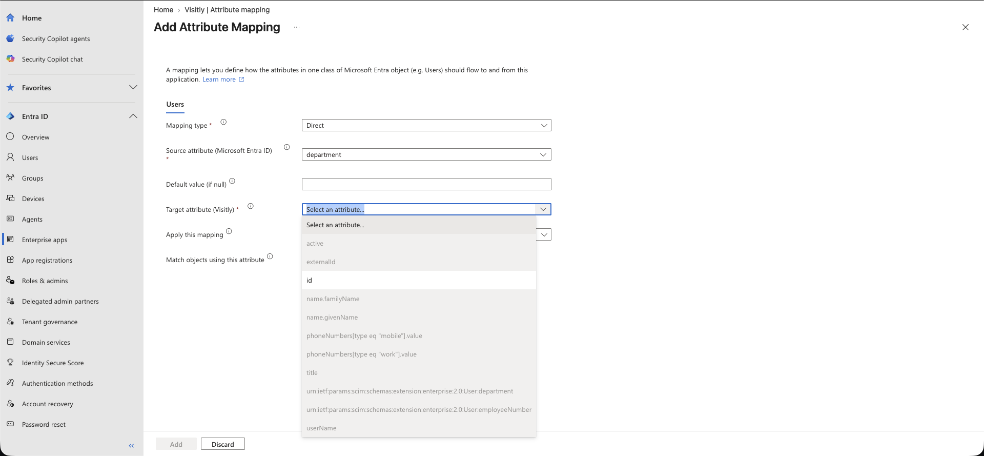
Task: Click the Source attribute info icon
Action: (x=287, y=147)
